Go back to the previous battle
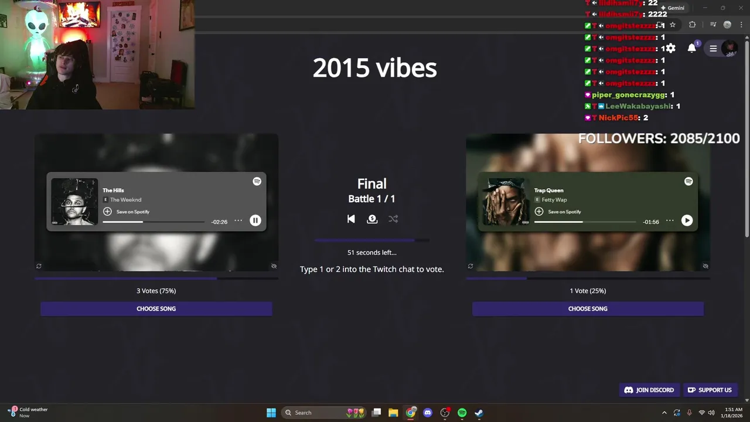This screenshot has width=750, height=422. 351,219
